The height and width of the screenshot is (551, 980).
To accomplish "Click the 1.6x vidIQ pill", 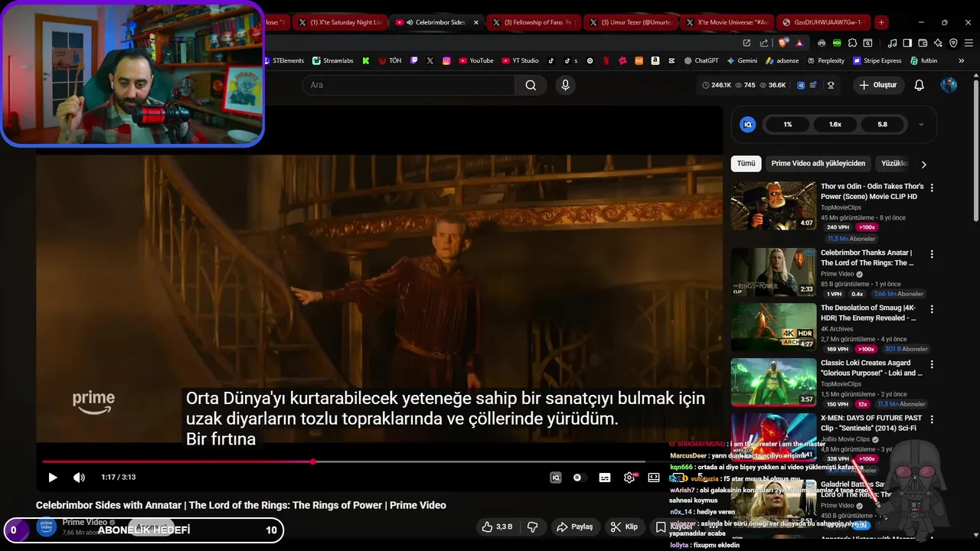I will tap(835, 124).
